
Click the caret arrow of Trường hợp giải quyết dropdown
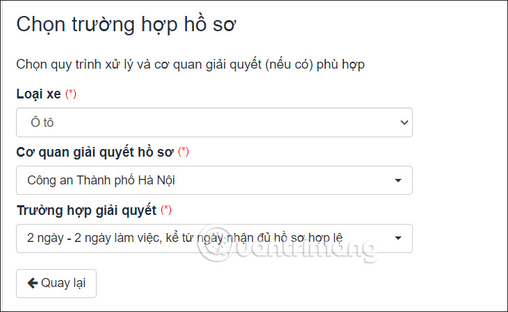pyautogui.click(x=398, y=239)
